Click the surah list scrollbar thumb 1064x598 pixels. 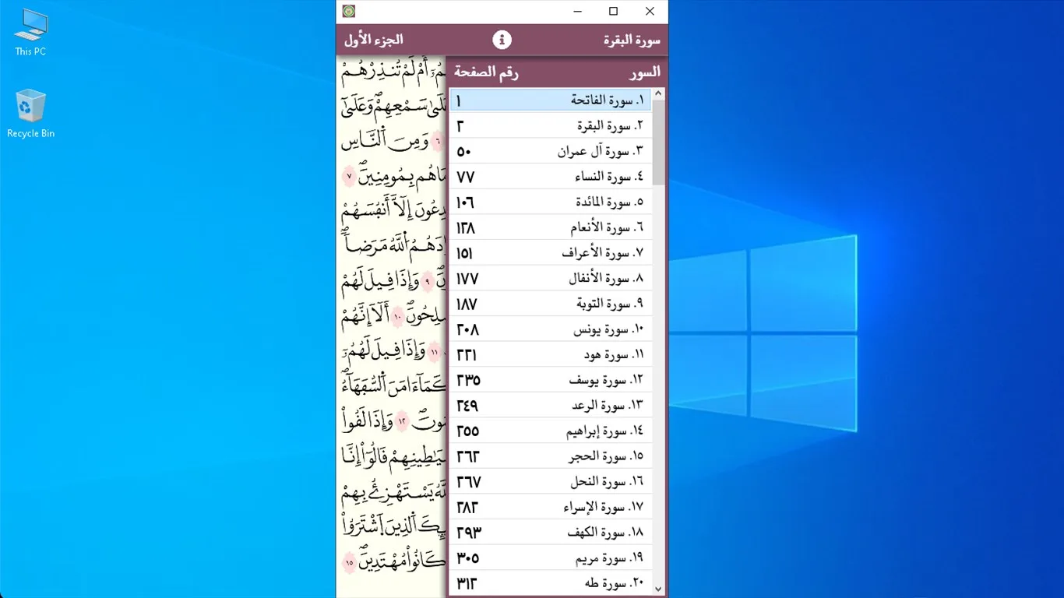658,142
